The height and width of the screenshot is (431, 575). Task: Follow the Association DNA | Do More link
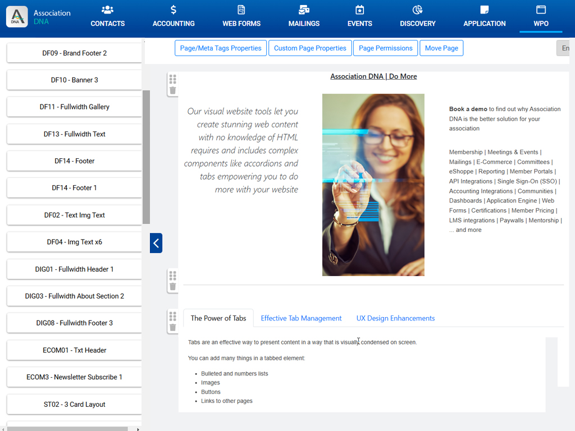(373, 76)
